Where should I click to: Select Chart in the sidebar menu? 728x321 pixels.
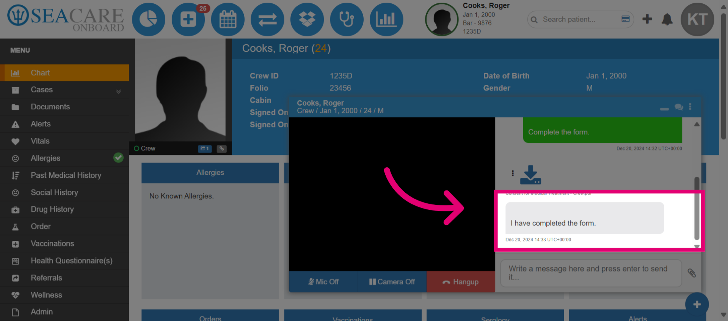64,73
